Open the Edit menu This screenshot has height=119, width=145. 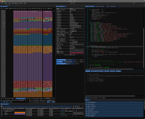[6, 3]
